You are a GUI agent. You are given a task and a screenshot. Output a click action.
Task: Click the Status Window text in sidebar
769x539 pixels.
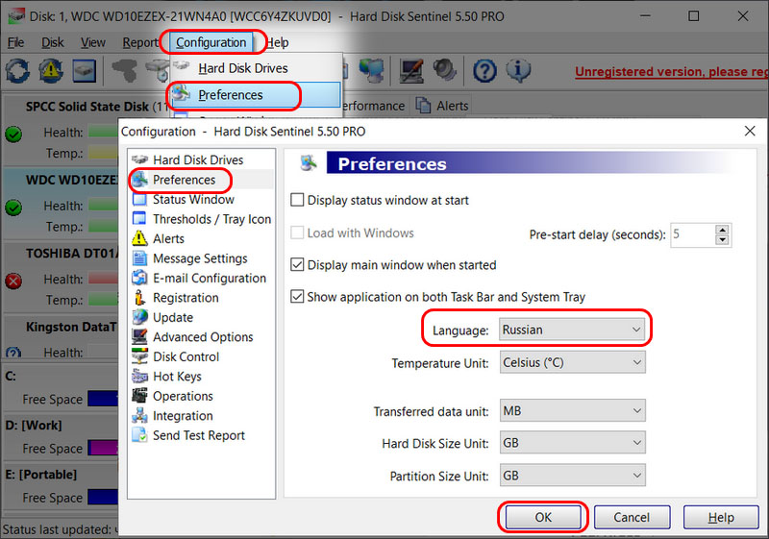click(193, 200)
